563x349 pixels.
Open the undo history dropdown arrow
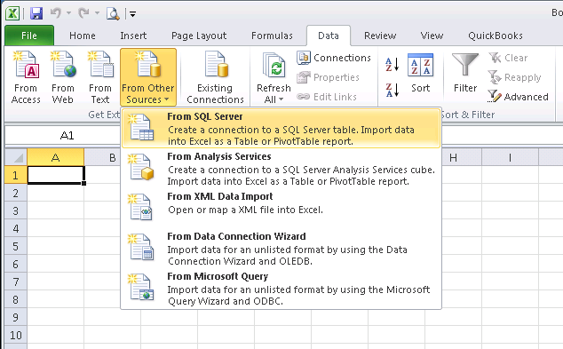pyautogui.click(x=68, y=13)
